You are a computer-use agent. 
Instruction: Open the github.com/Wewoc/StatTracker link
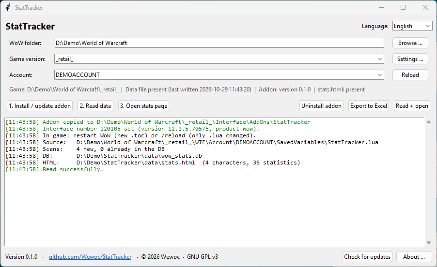90,257
